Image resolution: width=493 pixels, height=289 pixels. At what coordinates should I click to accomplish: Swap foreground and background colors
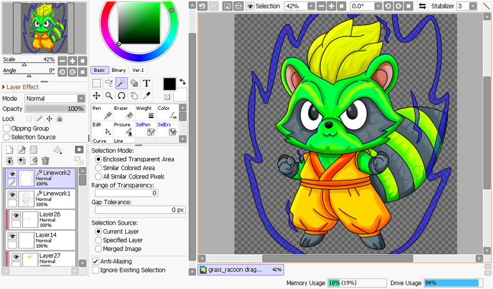(182, 82)
